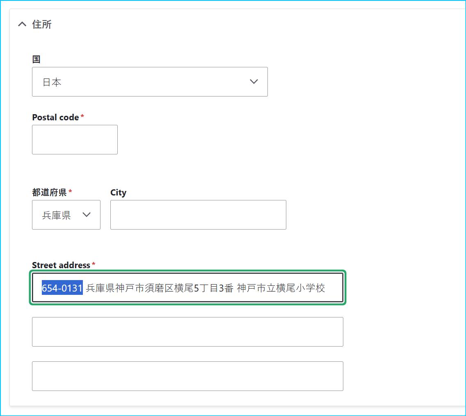The image size is (466, 416).
Task: Click the 住所 section heading text
Action: click(42, 25)
